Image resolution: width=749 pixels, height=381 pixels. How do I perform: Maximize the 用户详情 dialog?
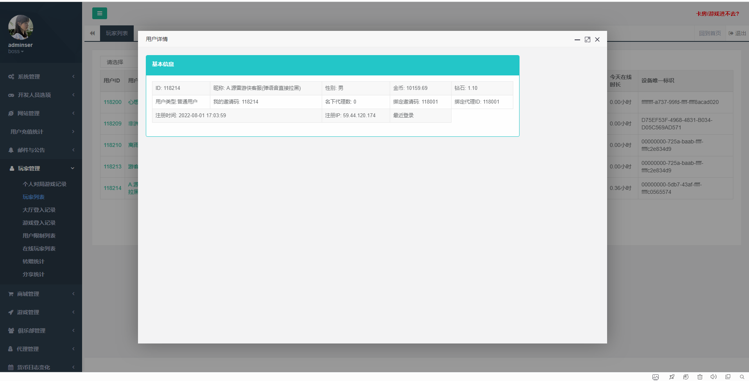(587, 39)
